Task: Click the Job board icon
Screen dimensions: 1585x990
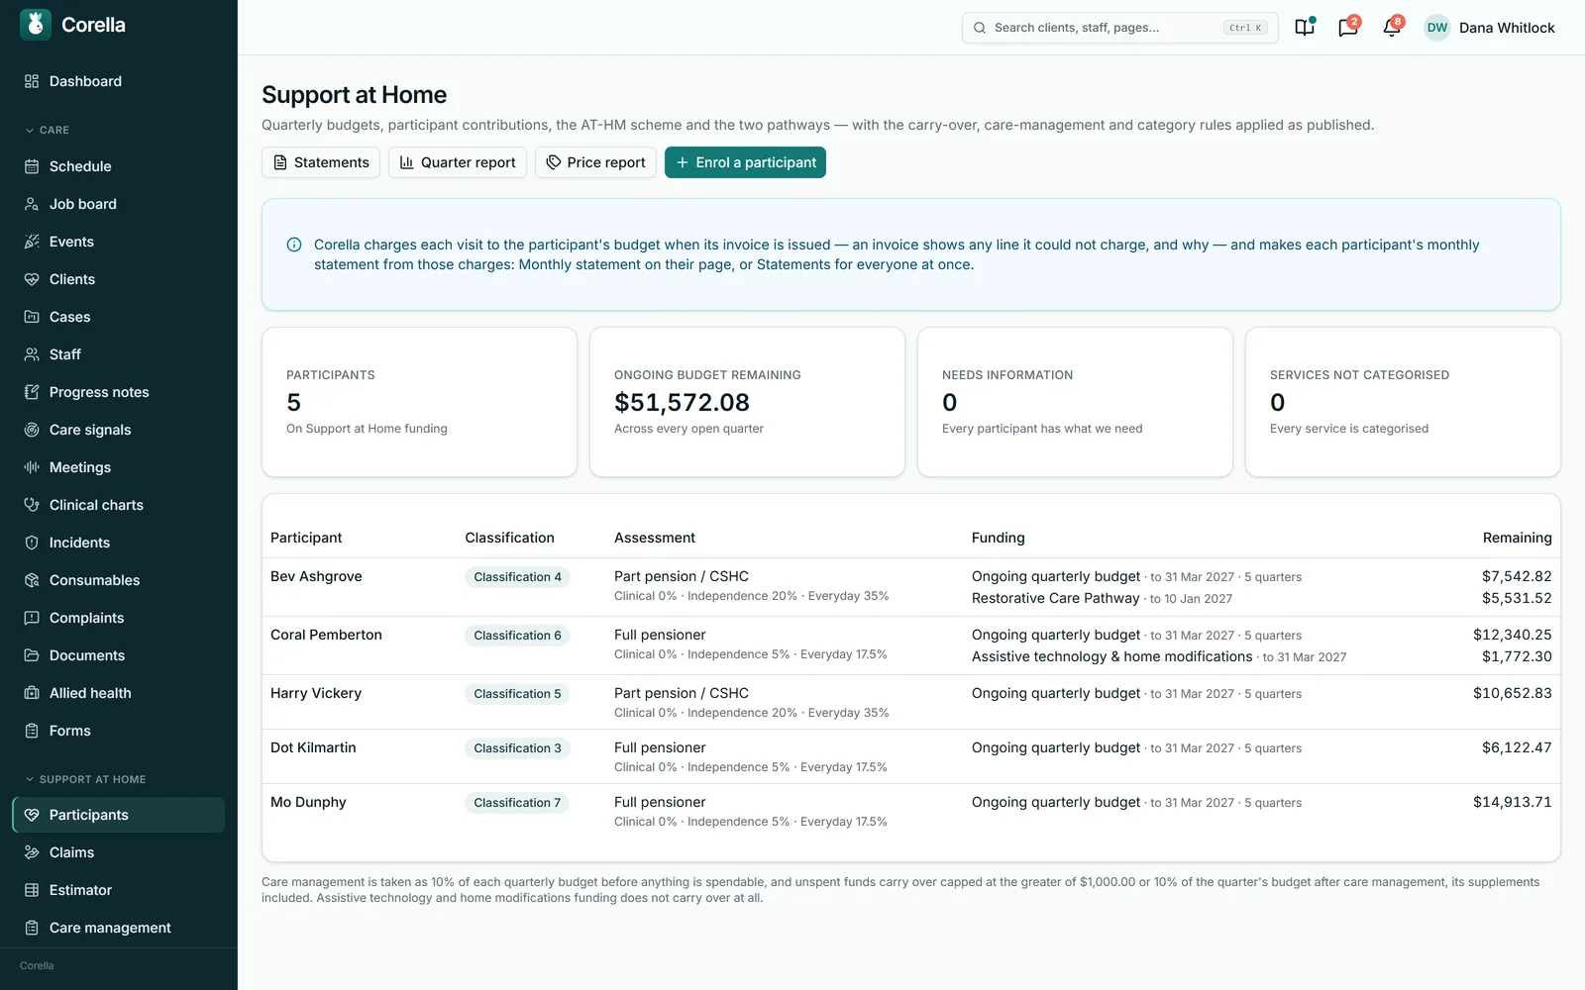Action: click(32, 204)
